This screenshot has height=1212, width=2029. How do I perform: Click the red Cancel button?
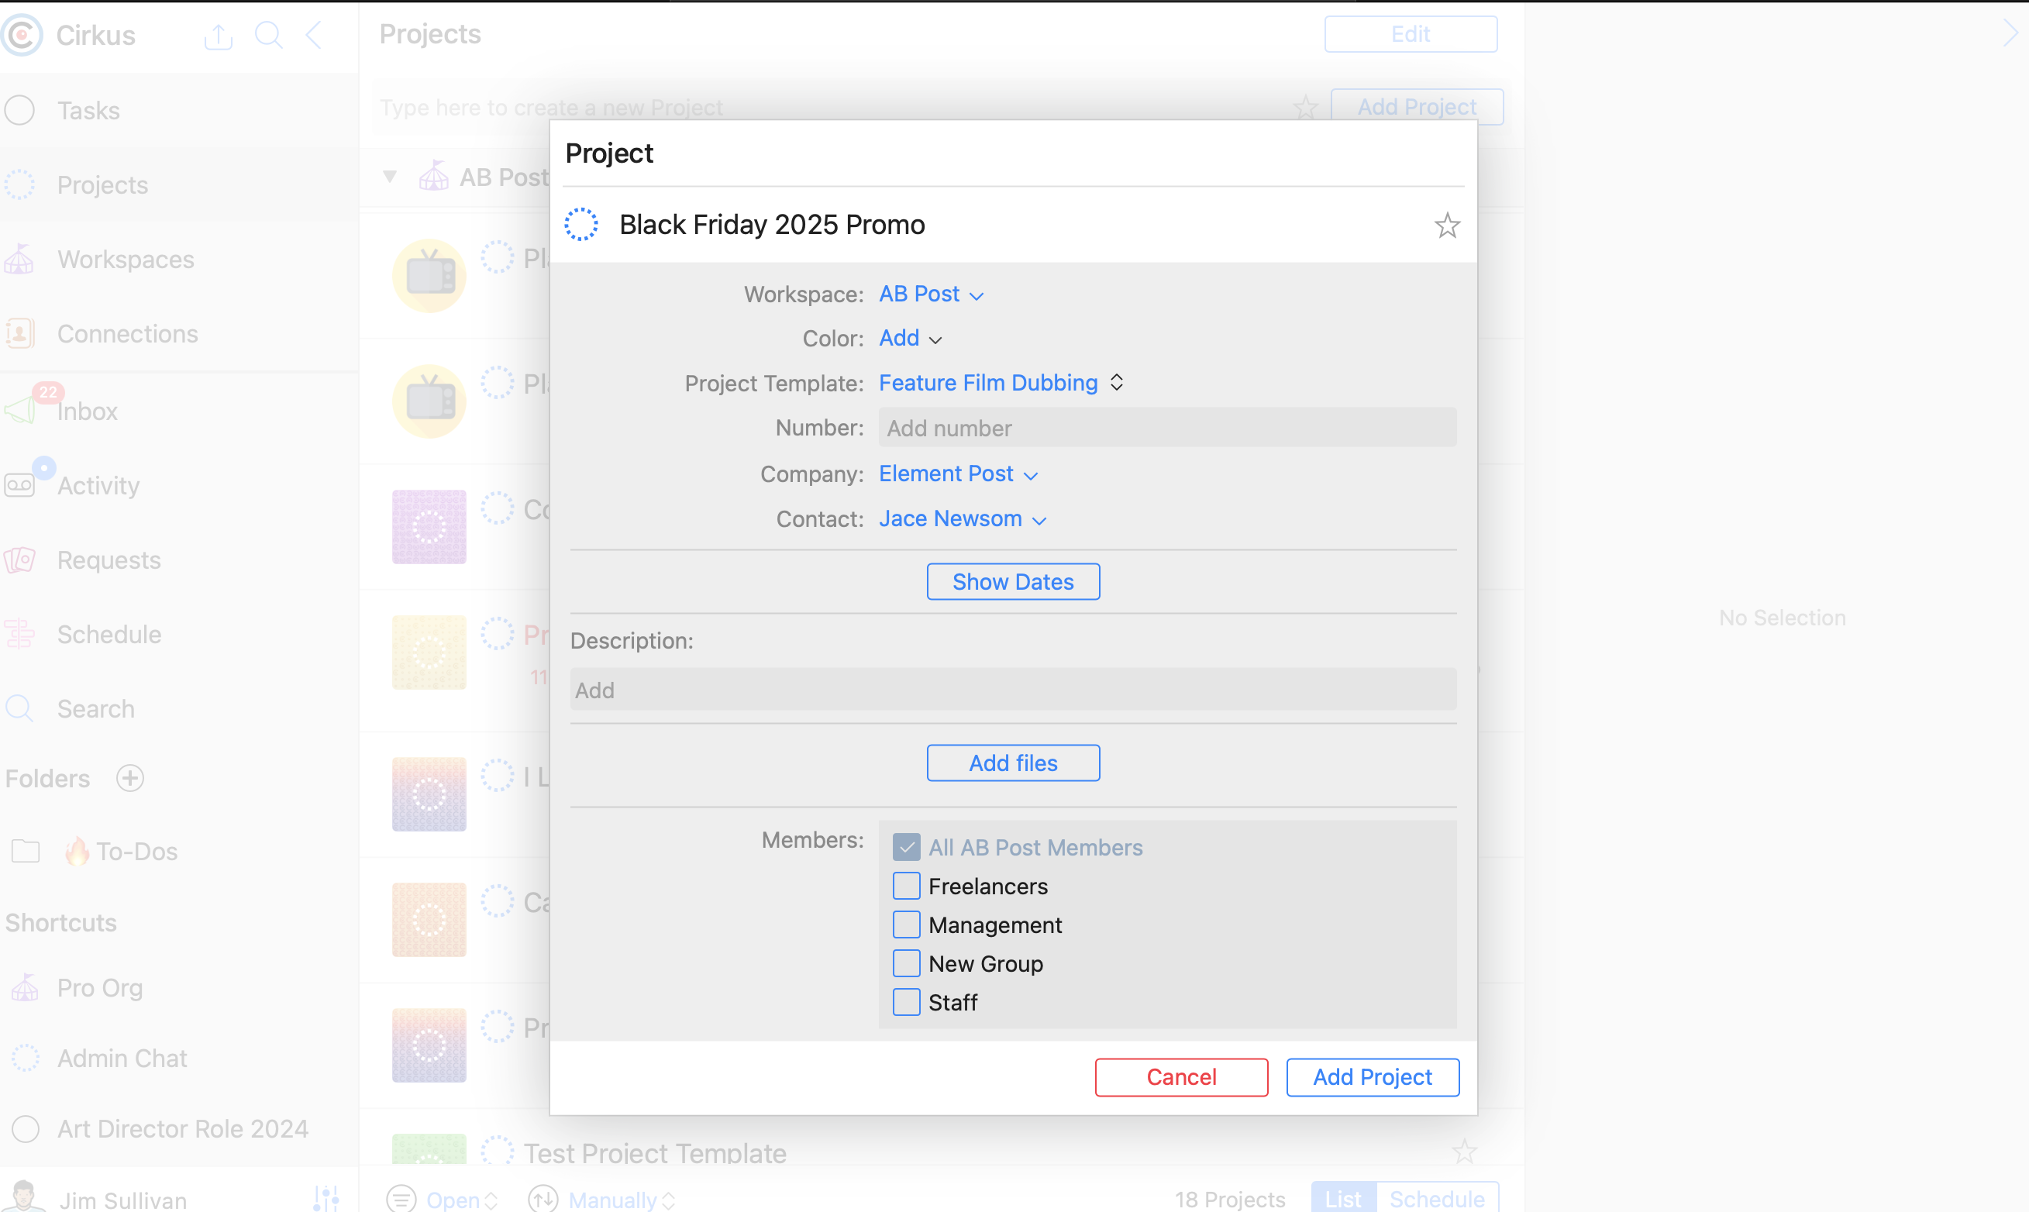pos(1180,1077)
